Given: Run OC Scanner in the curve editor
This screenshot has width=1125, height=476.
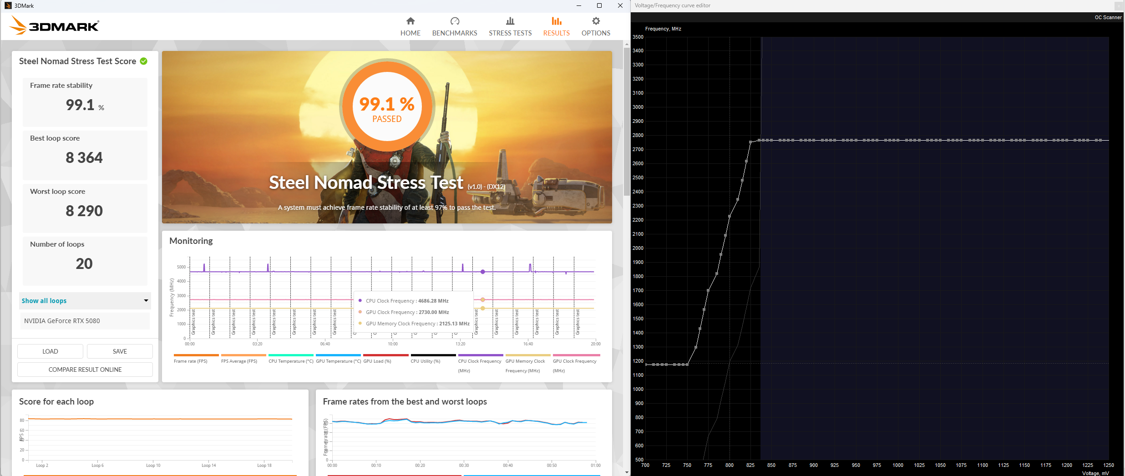Looking at the screenshot, I should coord(1108,17).
